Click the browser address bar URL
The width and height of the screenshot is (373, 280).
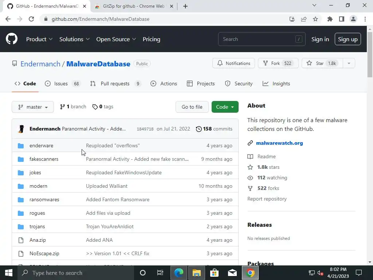click(x=101, y=19)
